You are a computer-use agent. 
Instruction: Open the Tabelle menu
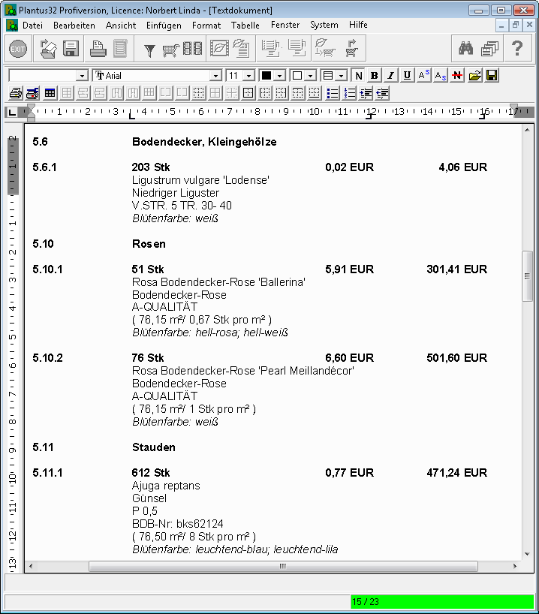(245, 25)
